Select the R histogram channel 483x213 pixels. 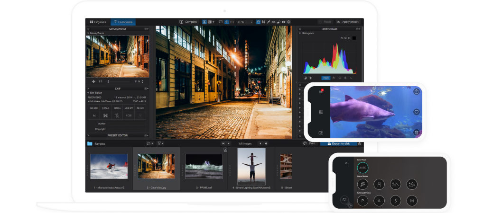pos(334,78)
